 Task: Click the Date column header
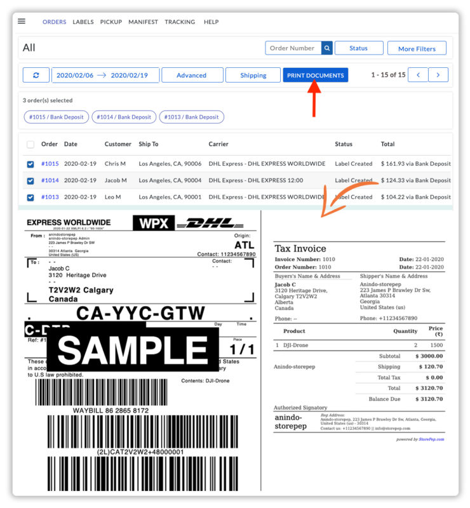(x=70, y=144)
